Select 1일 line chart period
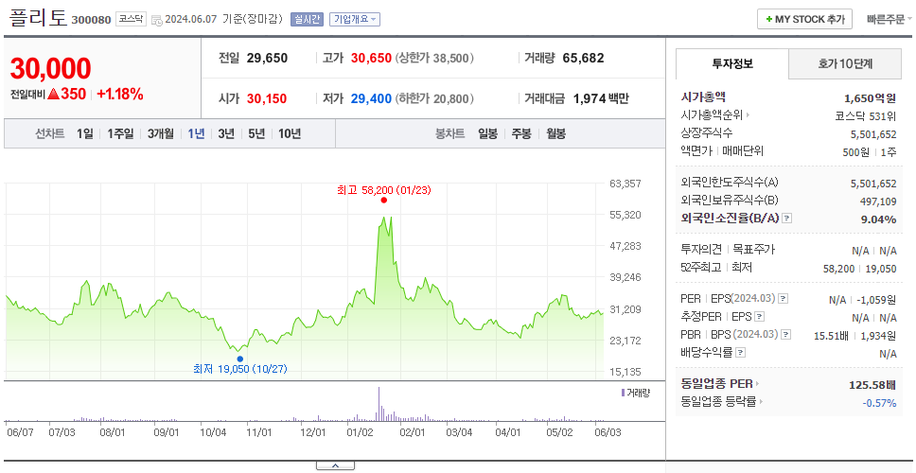 tap(85, 133)
